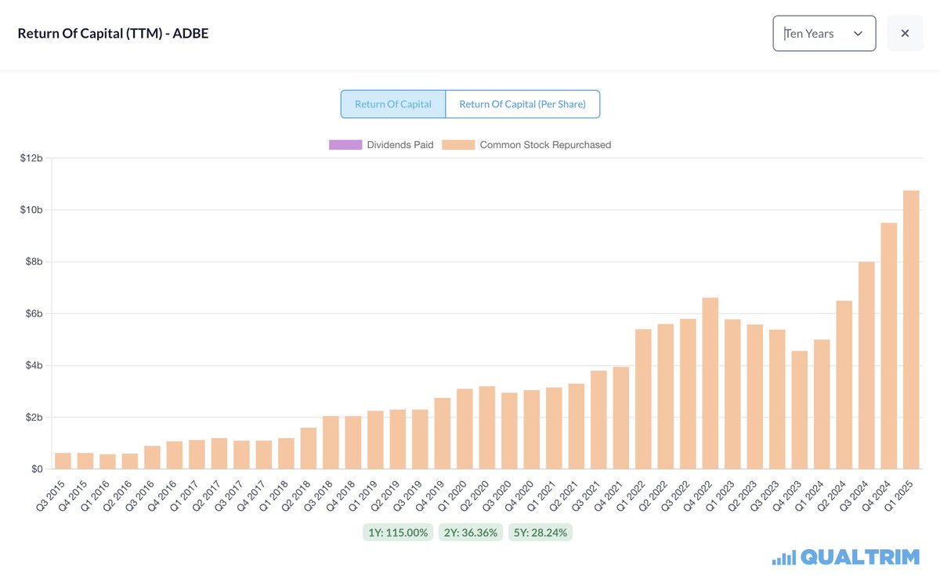Select the Q2 2023 bar
Image resolution: width=940 pixels, height=582 pixels.
click(755, 397)
